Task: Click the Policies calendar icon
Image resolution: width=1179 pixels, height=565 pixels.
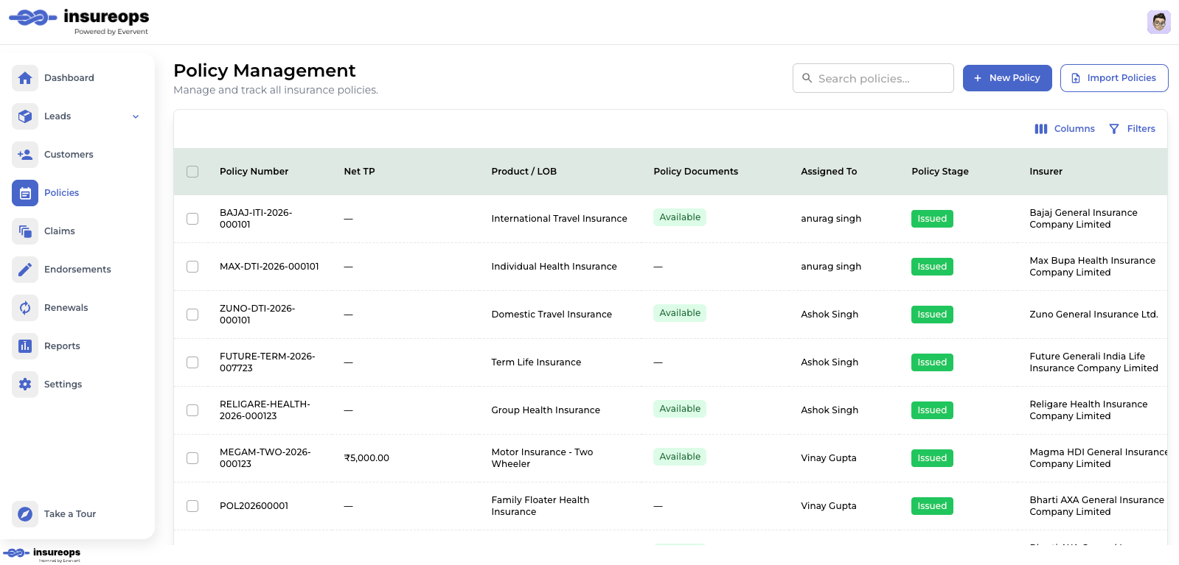Action: [25, 193]
